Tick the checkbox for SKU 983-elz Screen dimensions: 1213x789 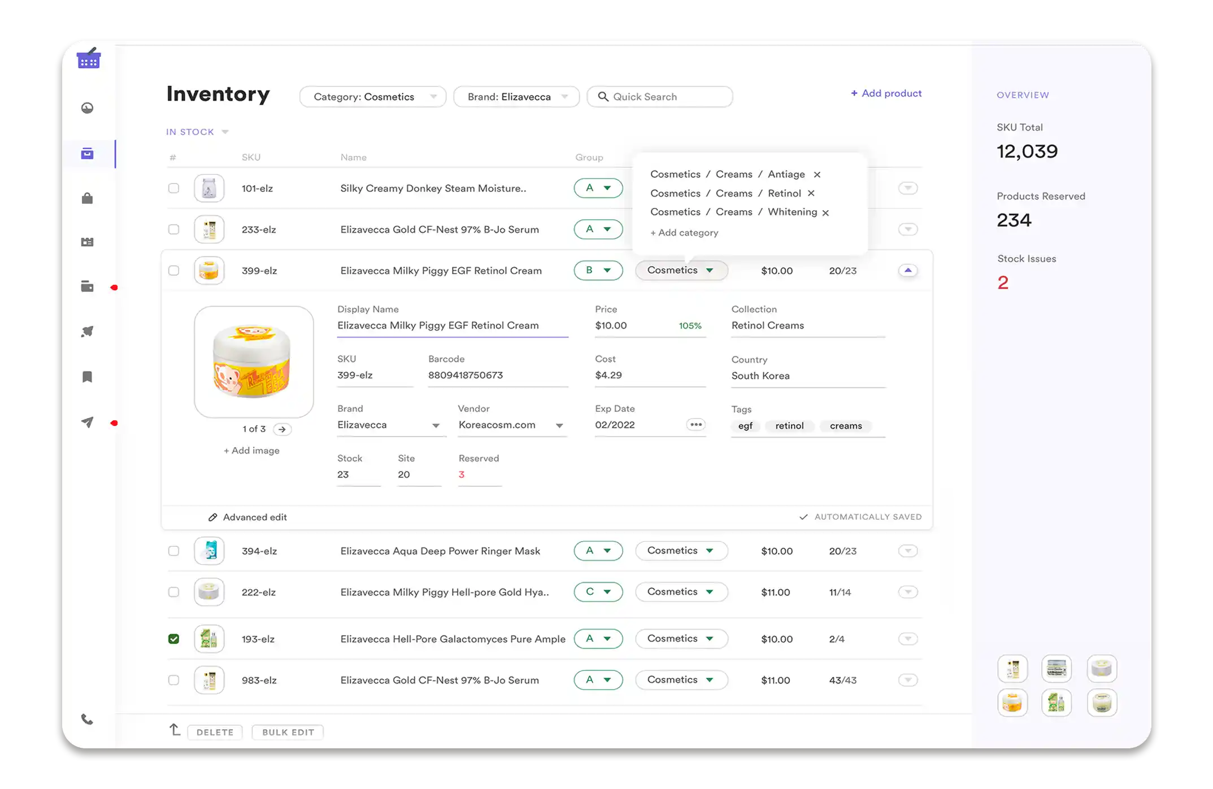pyautogui.click(x=173, y=680)
